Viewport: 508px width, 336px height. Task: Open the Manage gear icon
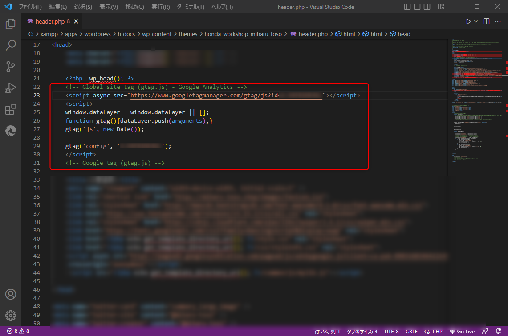pyautogui.click(x=10, y=315)
